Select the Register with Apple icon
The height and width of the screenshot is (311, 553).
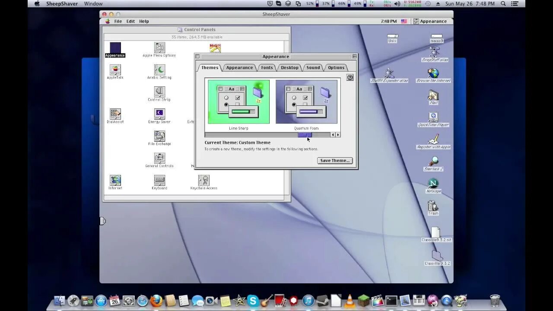click(x=433, y=141)
